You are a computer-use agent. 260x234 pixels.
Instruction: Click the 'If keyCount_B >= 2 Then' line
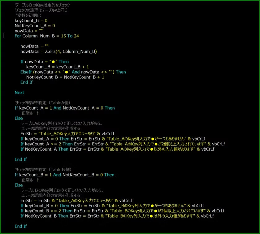[123, 211]
